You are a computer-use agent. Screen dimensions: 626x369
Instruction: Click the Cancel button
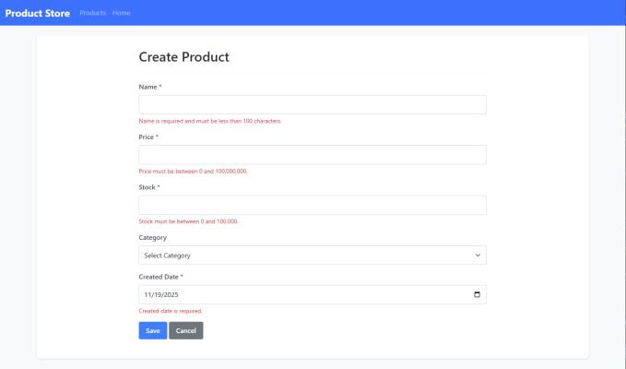(185, 330)
